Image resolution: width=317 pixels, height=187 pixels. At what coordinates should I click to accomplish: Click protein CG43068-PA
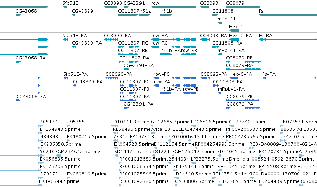click(x=31, y=97)
